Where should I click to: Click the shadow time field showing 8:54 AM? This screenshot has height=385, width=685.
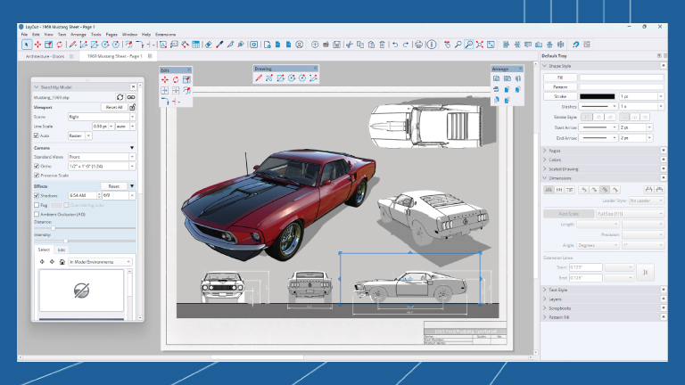(80, 194)
